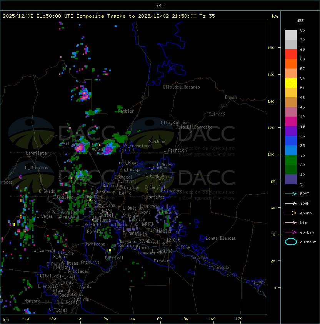This screenshot has width=320, height=324.
Task: Click the '30HM' legend label
Action: pos(305,203)
